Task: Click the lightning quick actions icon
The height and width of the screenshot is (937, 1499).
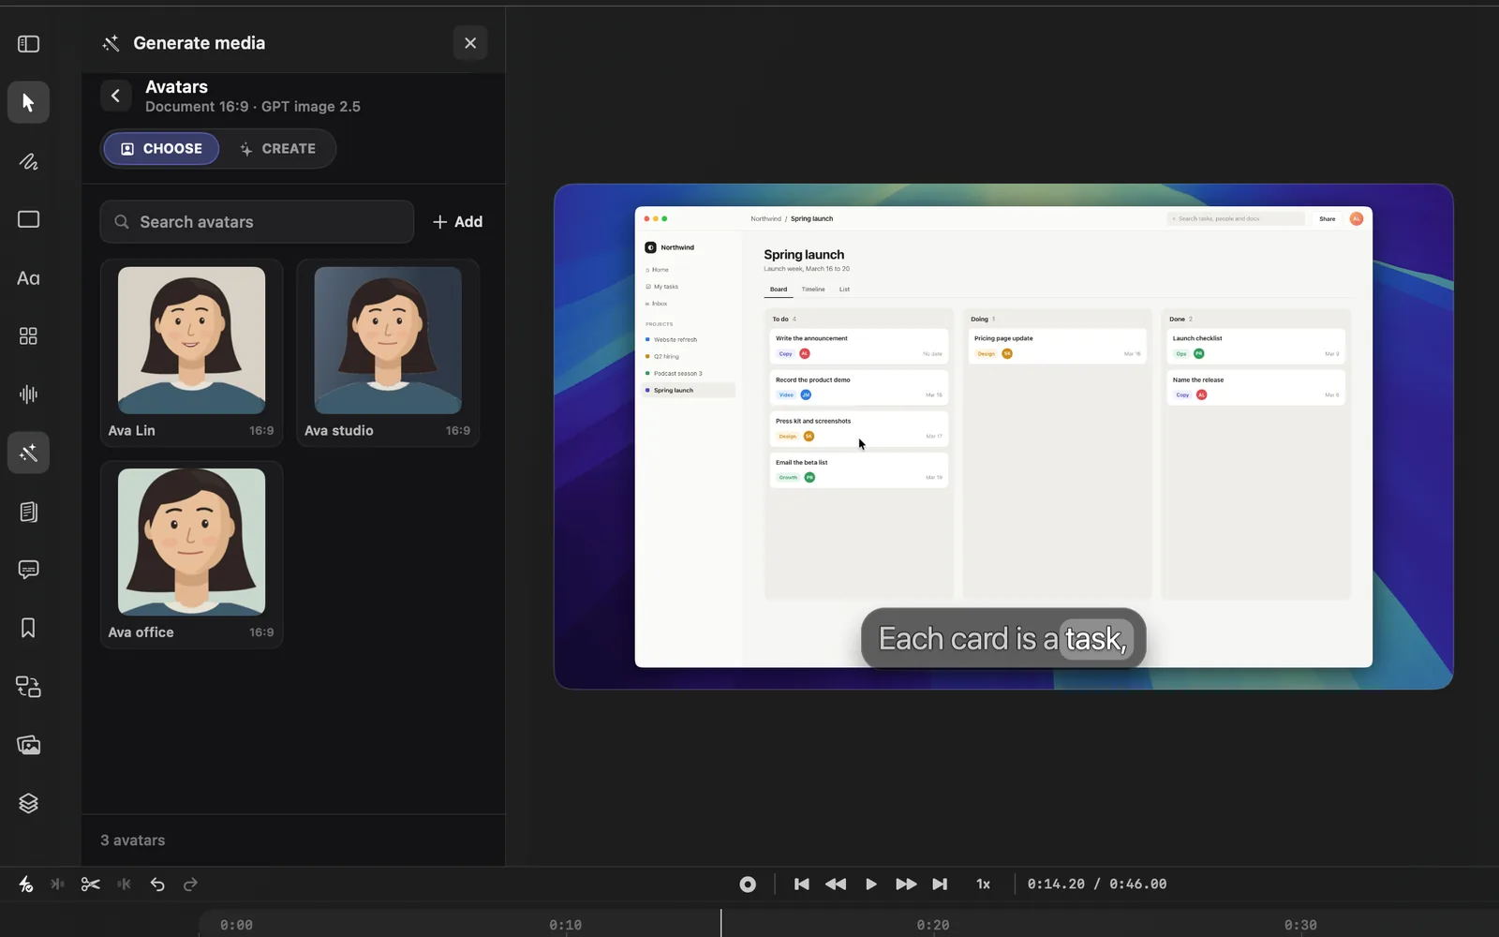Action: coord(26,884)
